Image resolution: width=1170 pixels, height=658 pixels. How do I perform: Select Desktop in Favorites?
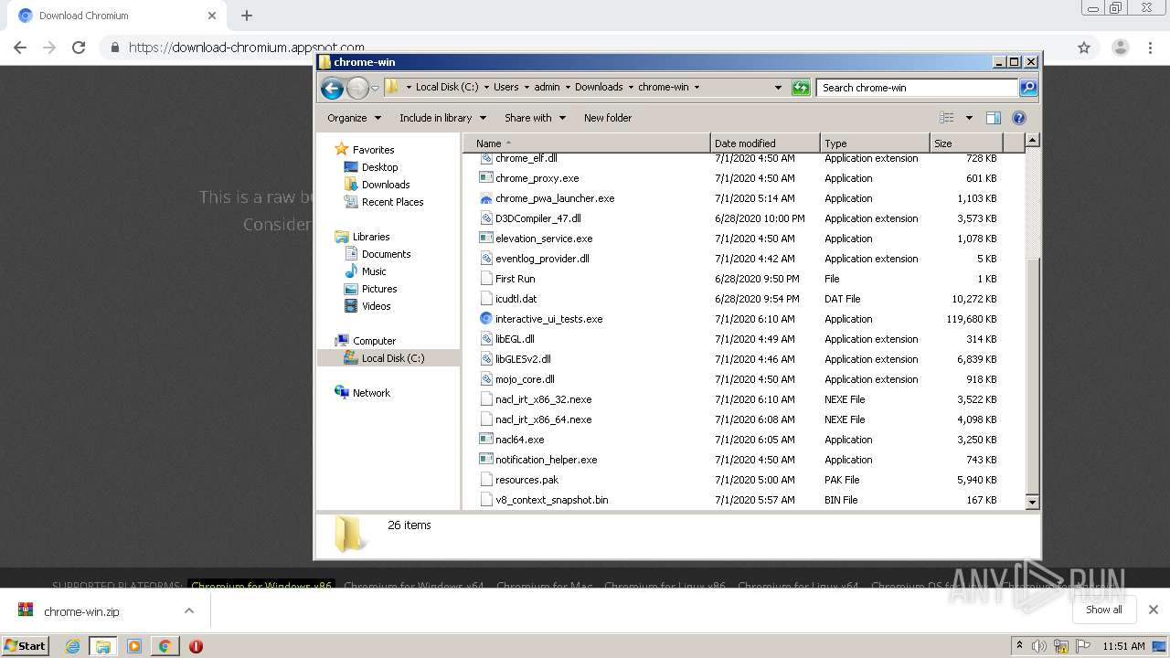(x=379, y=167)
